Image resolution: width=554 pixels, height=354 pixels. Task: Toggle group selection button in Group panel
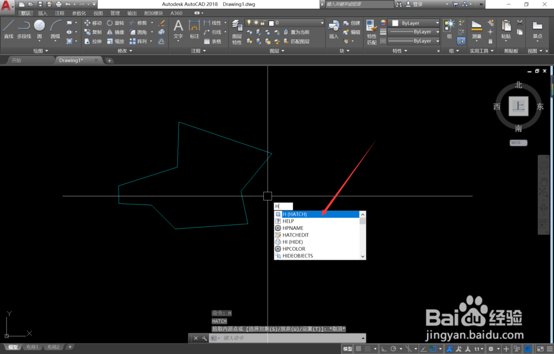(x=461, y=42)
